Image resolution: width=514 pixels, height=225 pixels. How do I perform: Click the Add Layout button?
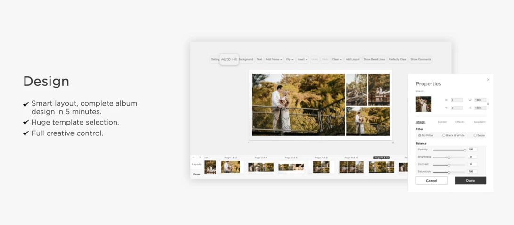tap(352, 60)
